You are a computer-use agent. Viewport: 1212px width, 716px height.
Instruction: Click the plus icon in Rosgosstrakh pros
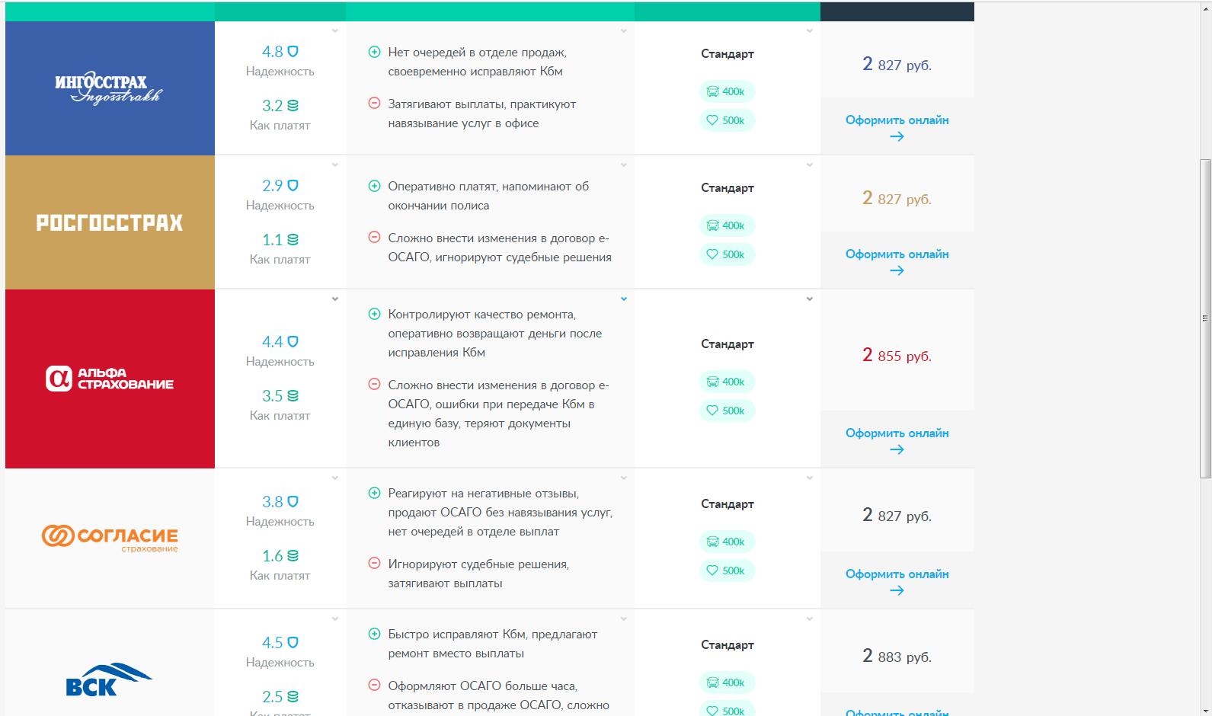pyautogui.click(x=374, y=186)
